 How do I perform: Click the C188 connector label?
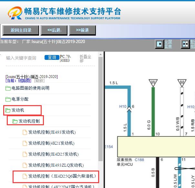click(139, 160)
